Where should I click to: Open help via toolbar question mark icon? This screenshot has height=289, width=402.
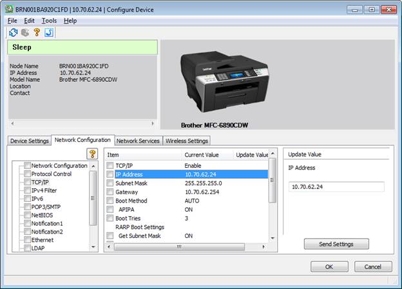[x=37, y=32]
